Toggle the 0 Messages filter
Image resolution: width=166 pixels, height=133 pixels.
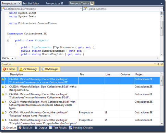pos(50,69)
